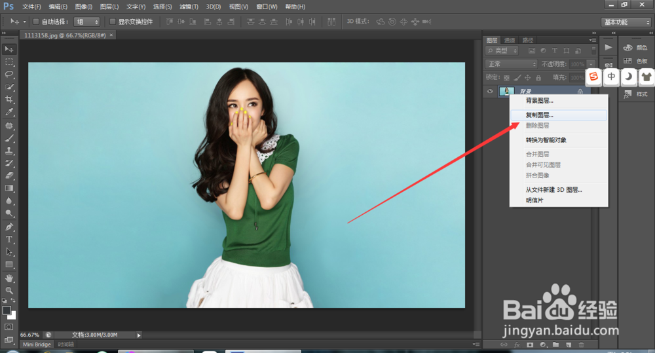Swap foreground and background colors
The width and height of the screenshot is (655, 353).
(13, 301)
